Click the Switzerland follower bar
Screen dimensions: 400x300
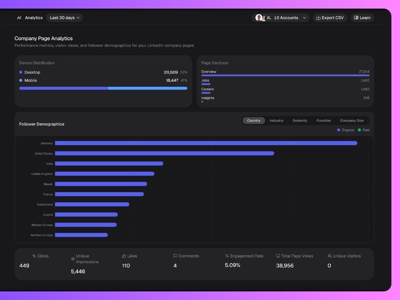[x=92, y=204]
